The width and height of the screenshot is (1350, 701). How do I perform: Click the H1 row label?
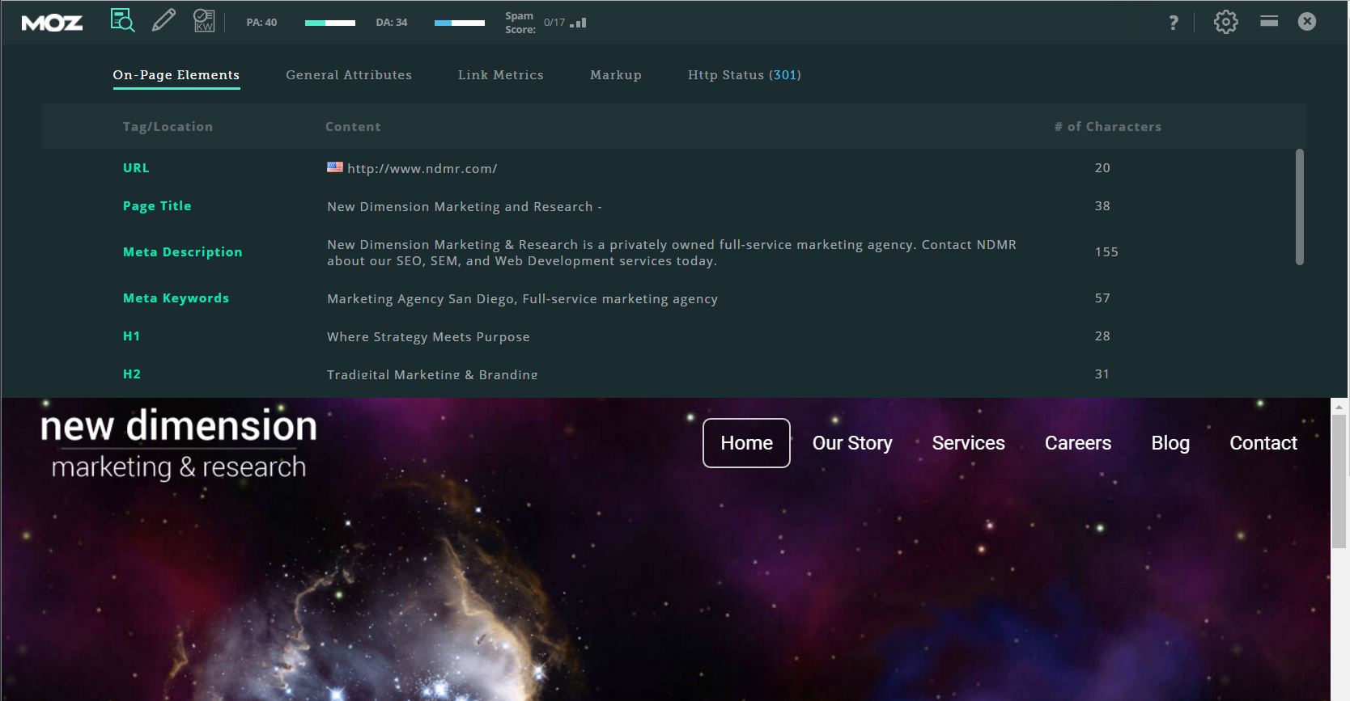pos(131,336)
